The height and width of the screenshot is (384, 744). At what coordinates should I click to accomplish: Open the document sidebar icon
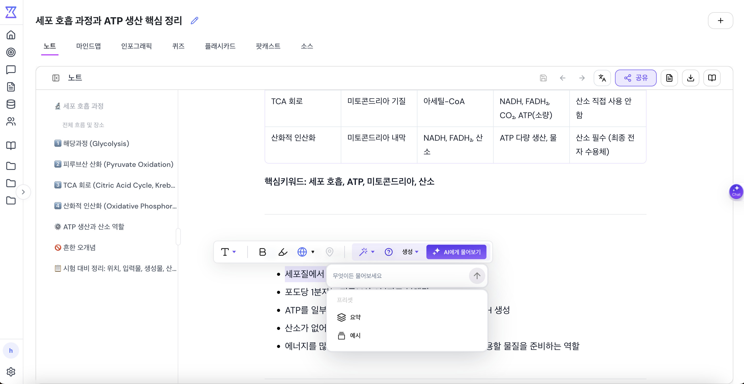coord(11,87)
